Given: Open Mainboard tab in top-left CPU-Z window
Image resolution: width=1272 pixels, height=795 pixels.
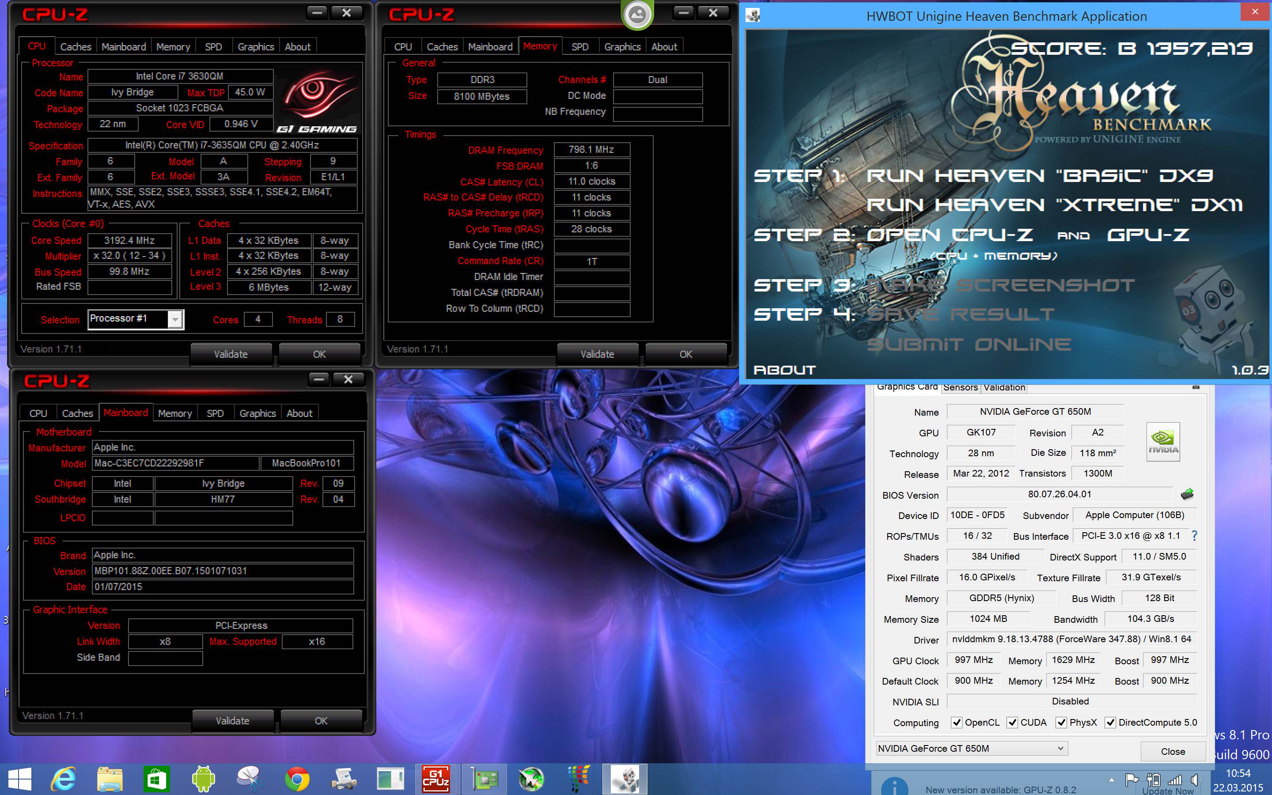Looking at the screenshot, I should point(124,47).
